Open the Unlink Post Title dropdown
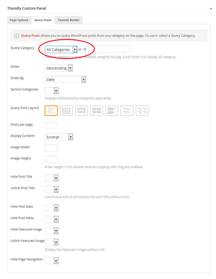Image resolution: width=216 pixels, height=279 pixels. 52,189
